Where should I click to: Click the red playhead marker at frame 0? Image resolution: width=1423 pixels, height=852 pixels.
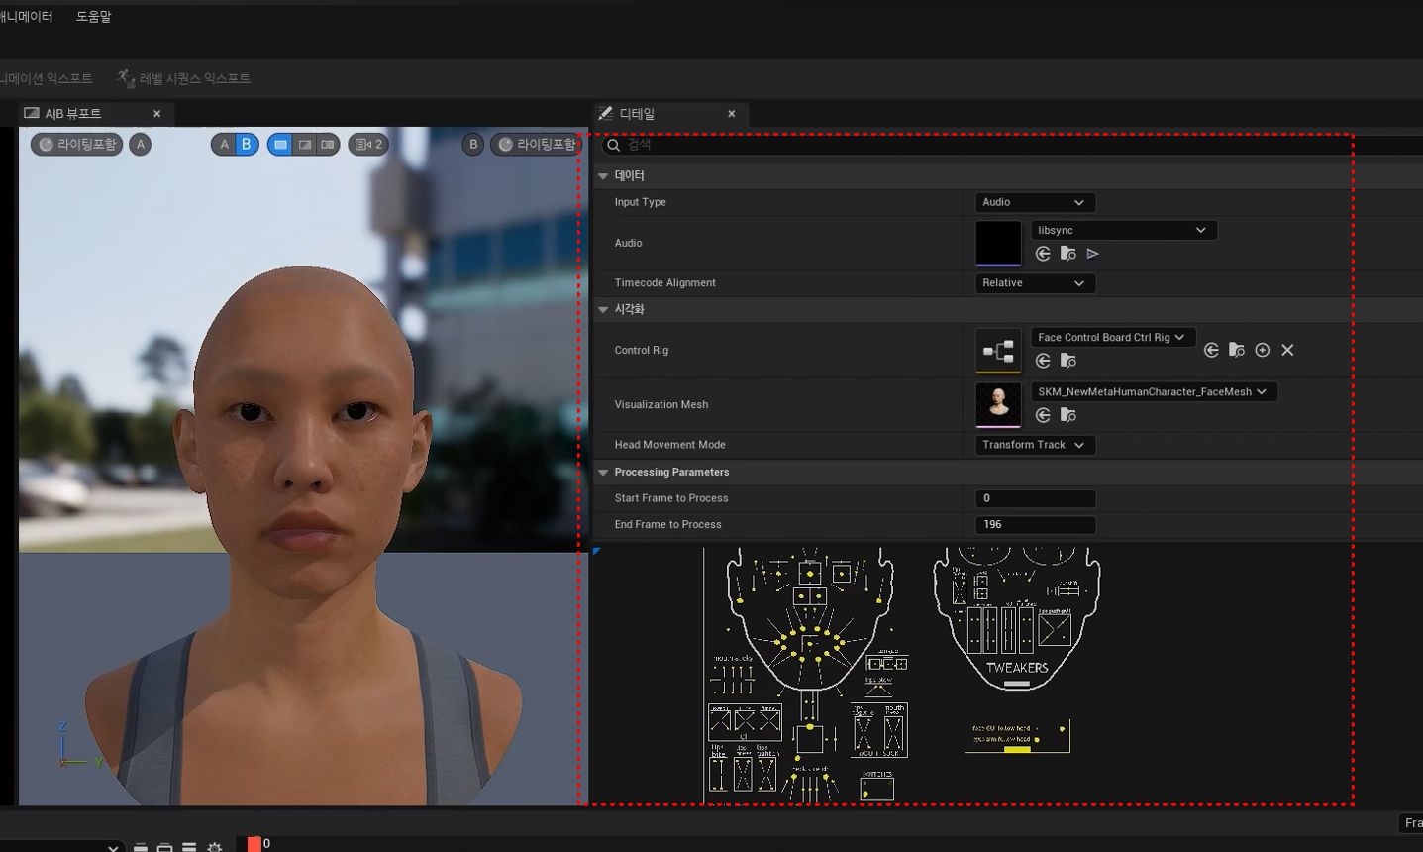coord(254,844)
